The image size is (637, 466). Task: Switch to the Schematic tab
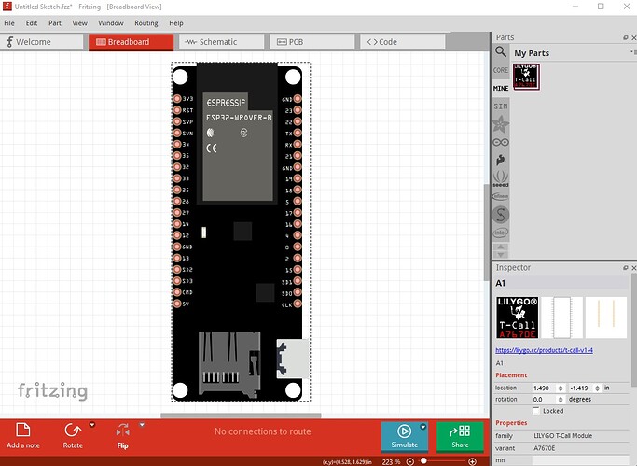(x=220, y=42)
